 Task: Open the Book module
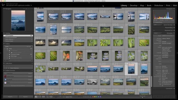(149, 5)
